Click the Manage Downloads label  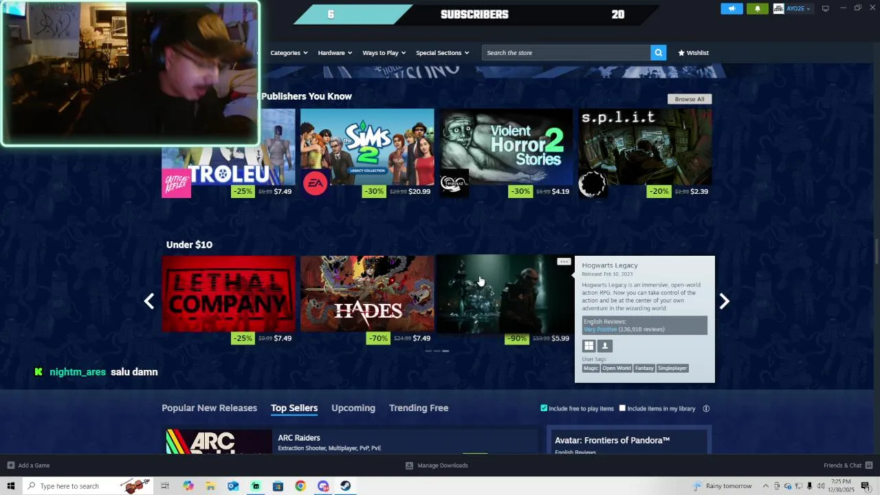coord(443,465)
